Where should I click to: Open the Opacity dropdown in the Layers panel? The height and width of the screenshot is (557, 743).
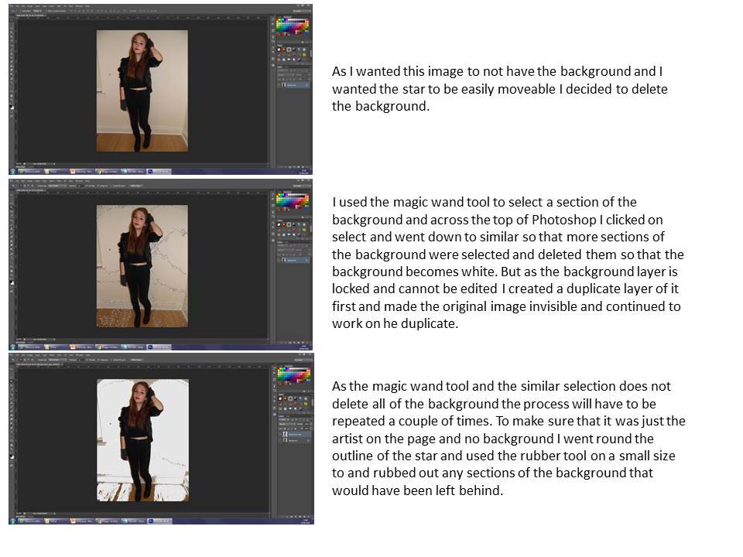point(300,251)
